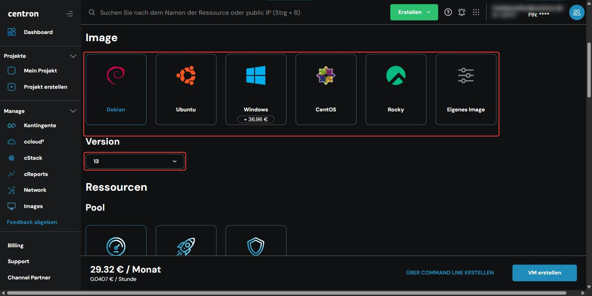Click the VM erstellen button
Viewport: 592px width, 296px height.
(x=544, y=273)
